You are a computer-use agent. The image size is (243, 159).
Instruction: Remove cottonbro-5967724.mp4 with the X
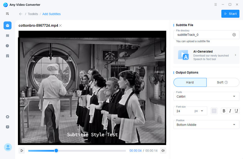[60, 26]
